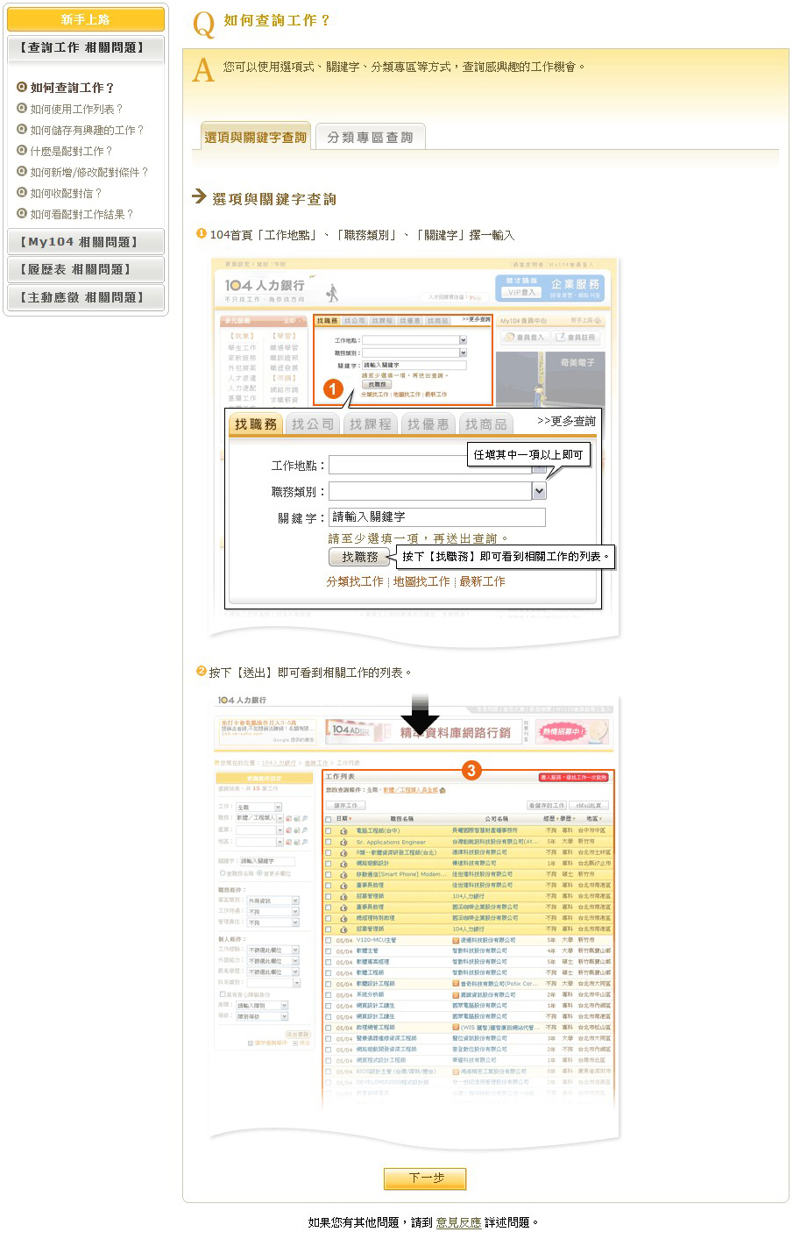Click the orange step 1 number icon

201,234
